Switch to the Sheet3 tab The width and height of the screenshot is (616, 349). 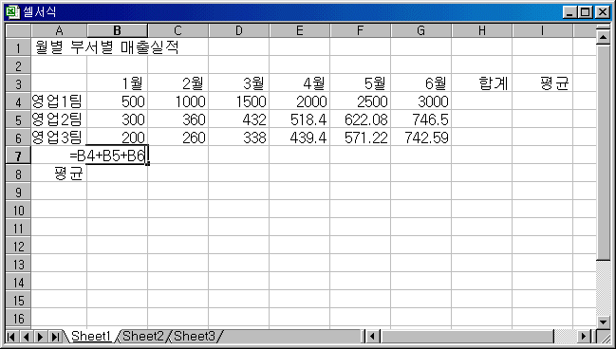click(x=195, y=336)
